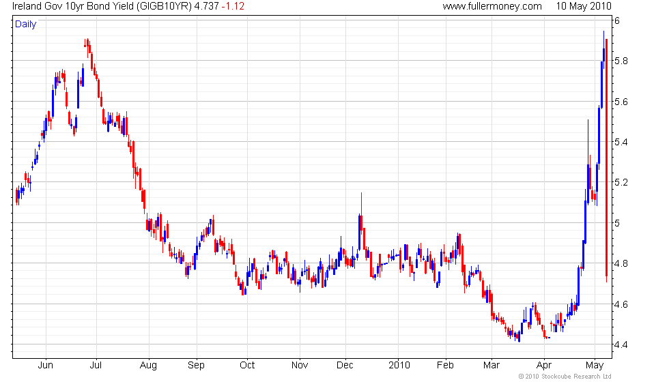This screenshot has height=382, width=669.
Task: Click the 'Jun' x-axis label
Action: tap(45, 366)
